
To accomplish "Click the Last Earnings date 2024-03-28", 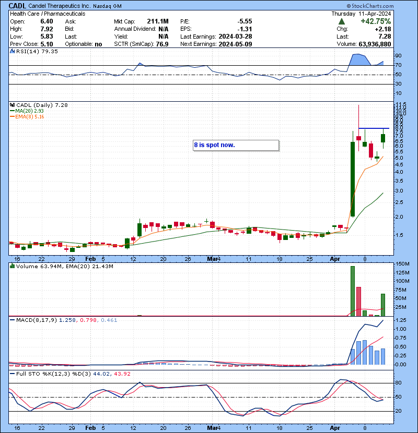I will [x=235, y=37].
